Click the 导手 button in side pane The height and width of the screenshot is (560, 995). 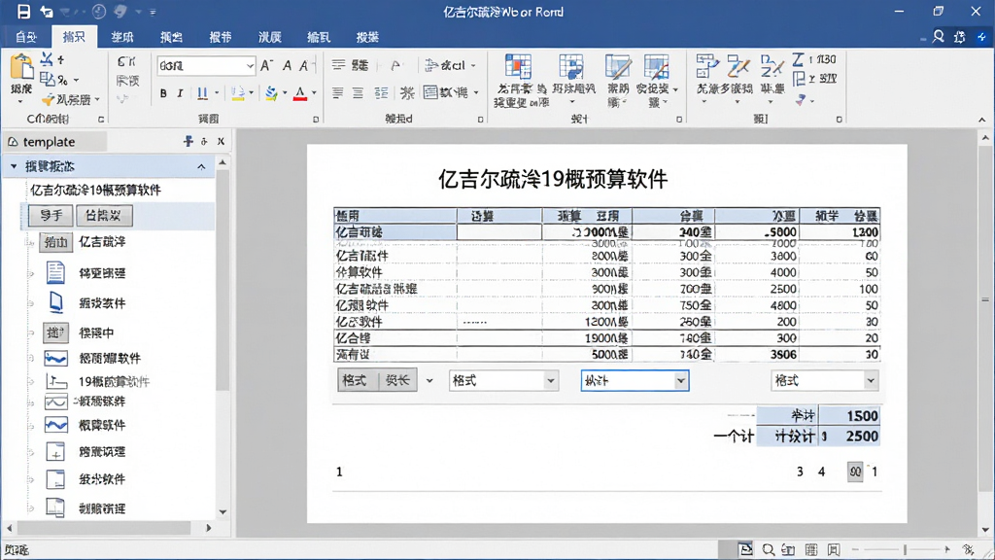[51, 215]
